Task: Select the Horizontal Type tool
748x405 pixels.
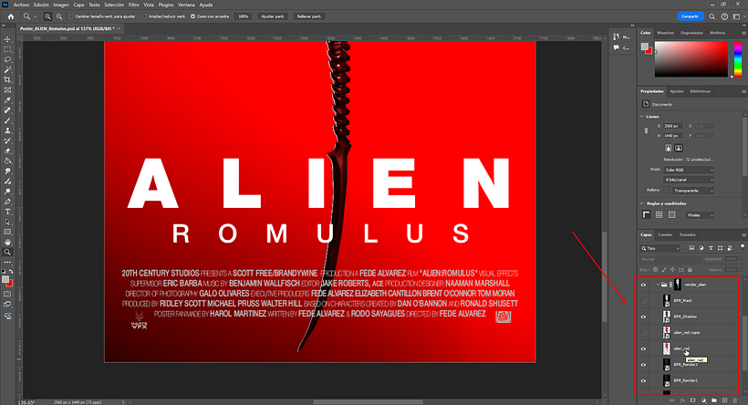Action: (7, 212)
